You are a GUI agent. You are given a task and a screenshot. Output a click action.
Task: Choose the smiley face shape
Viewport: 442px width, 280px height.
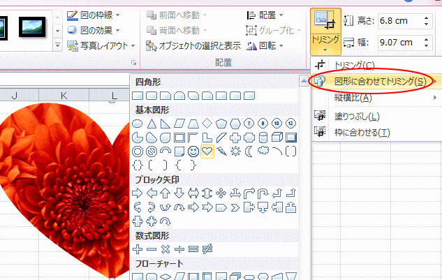coord(193,152)
